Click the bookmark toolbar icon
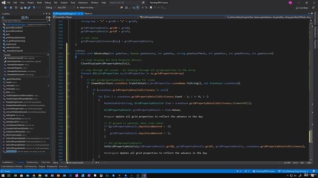The height and width of the screenshot is (178, 318). point(151,8)
